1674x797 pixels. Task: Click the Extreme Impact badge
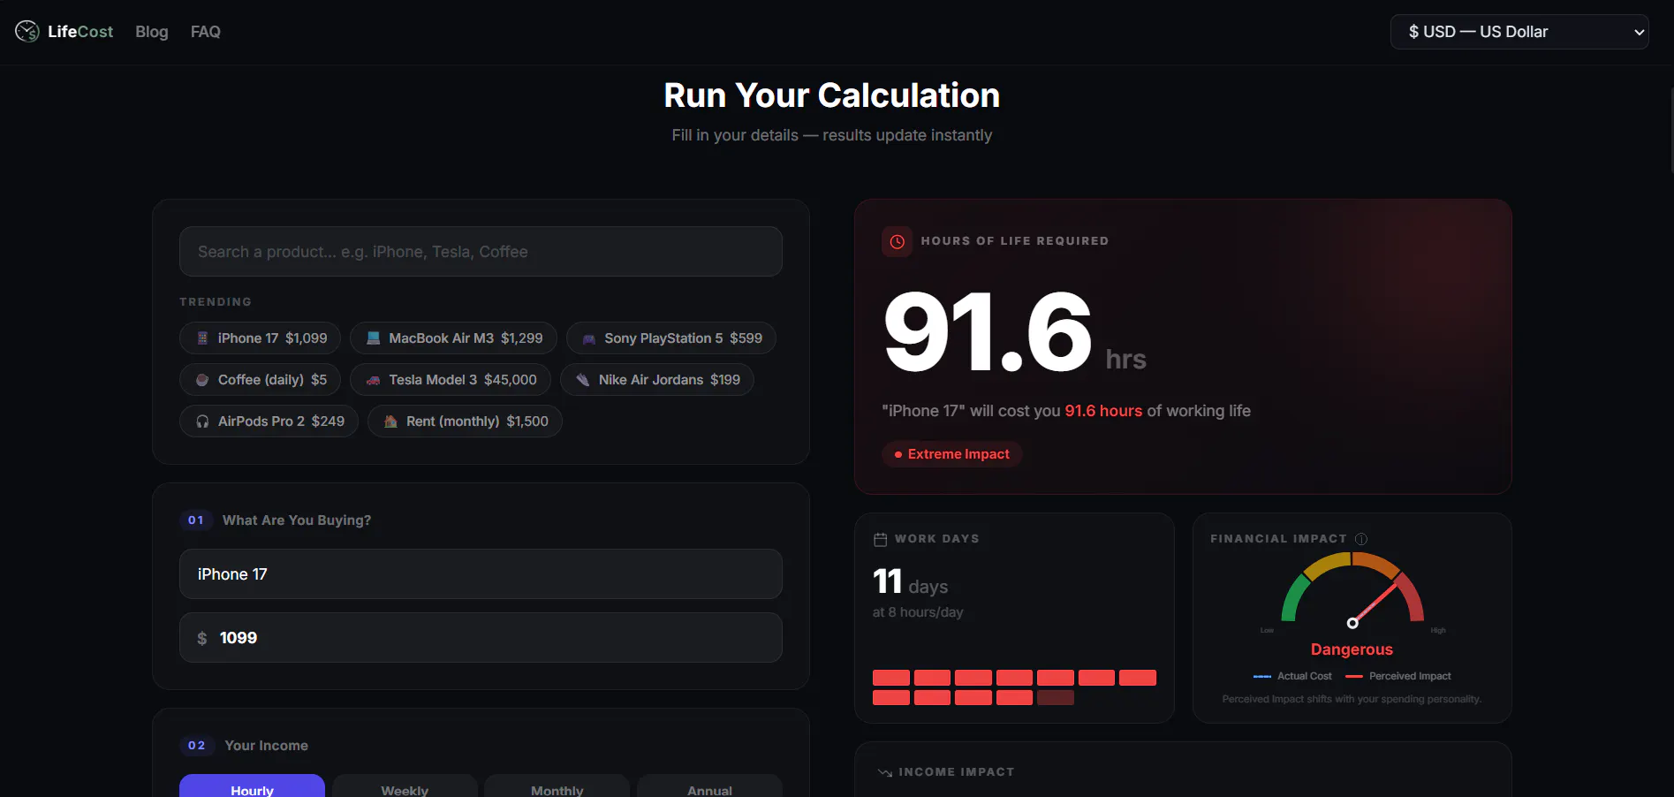click(x=951, y=454)
